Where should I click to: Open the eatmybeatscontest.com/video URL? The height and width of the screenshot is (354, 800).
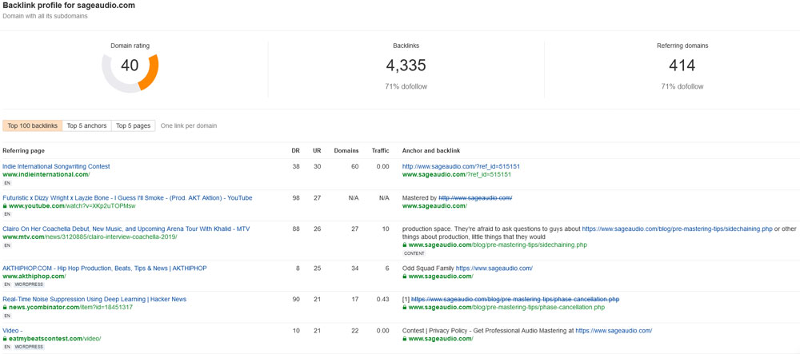point(54,339)
